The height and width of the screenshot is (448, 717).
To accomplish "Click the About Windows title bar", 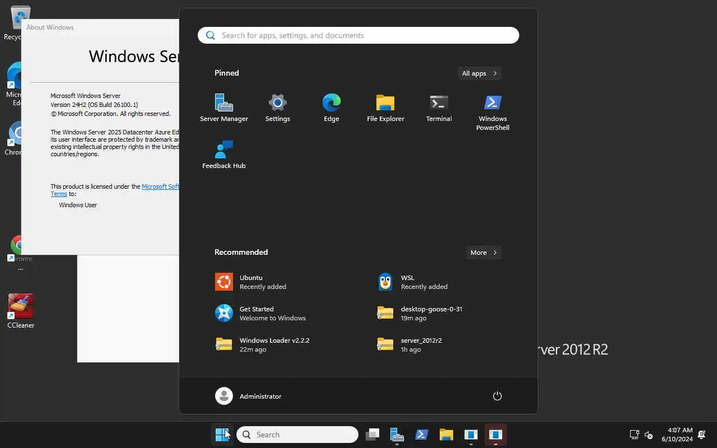I will pos(101,27).
